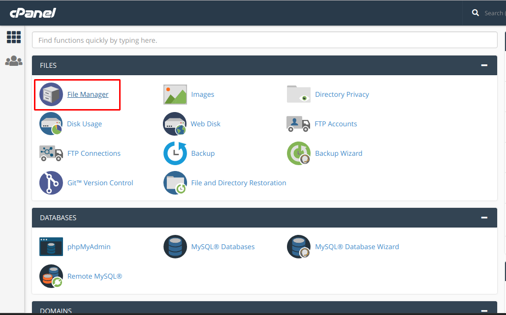Click the Disk Usage icon
Viewport: 506px width, 315px height.
pyautogui.click(x=51, y=123)
